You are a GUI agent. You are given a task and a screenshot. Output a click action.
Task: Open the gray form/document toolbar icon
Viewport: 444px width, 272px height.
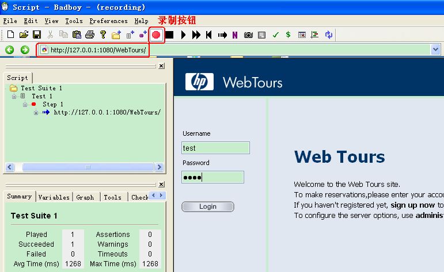pos(261,35)
